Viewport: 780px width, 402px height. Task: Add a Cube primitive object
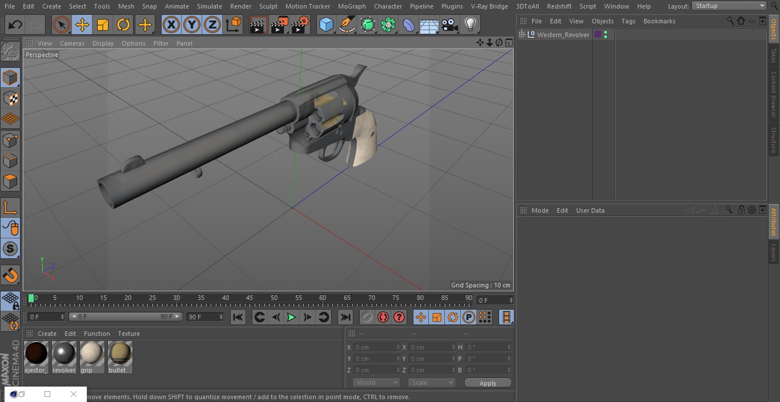pyautogui.click(x=326, y=25)
